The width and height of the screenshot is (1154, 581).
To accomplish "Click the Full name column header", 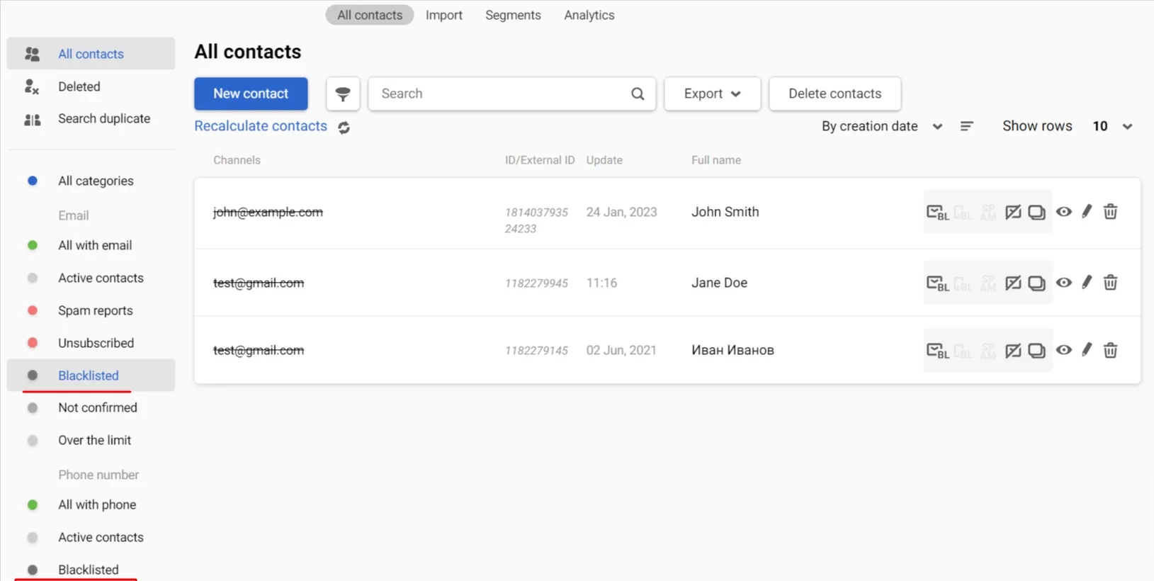I will (x=716, y=160).
